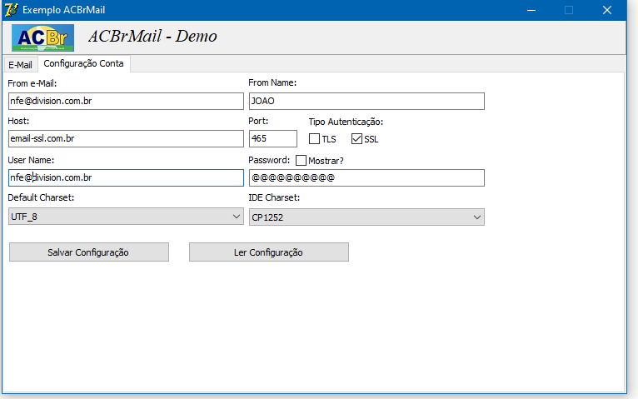Viewport: 638px width, 399px height.
Task: Click the IDE Charset label
Action: coord(274,197)
